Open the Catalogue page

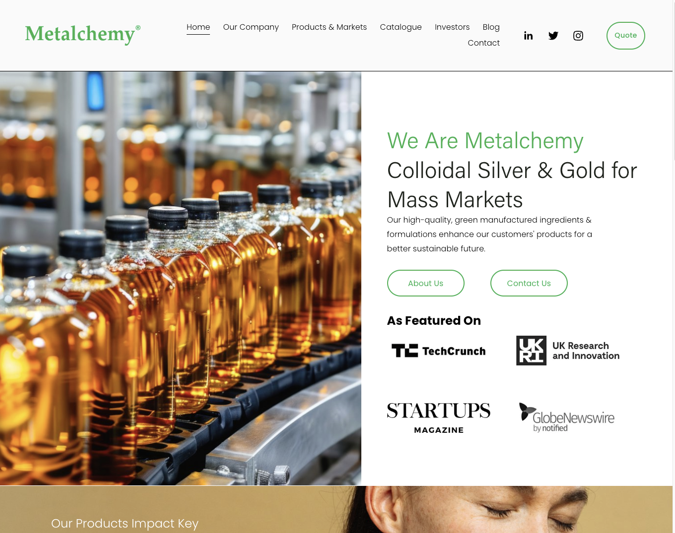(401, 27)
